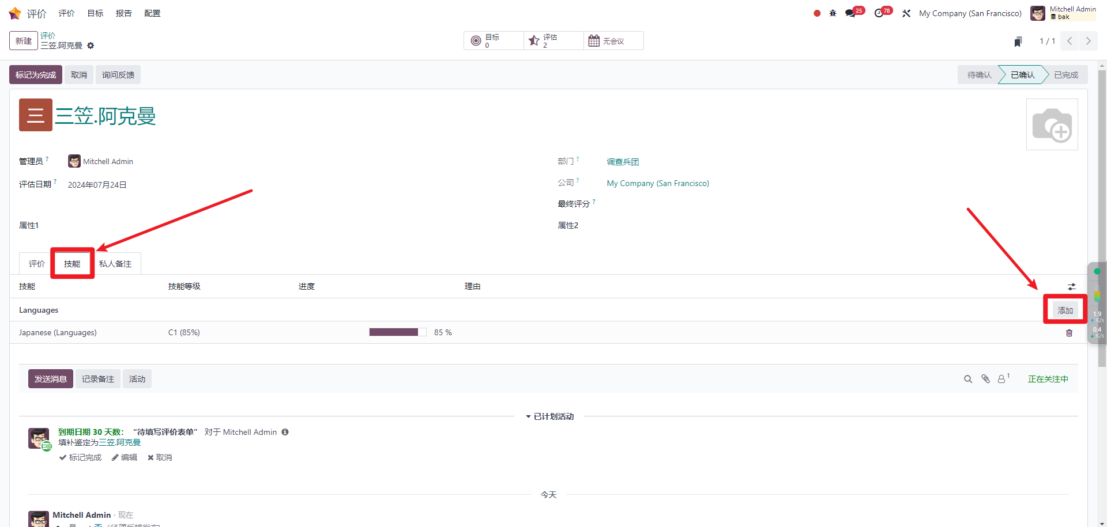Search messages with the magnifier icon
1107x527 pixels.
pyautogui.click(x=968, y=379)
